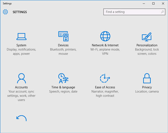Open the Privacy padlock icon
Viewport: 168px width, 133px height.
pyautogui.click(x=147, y=78)
